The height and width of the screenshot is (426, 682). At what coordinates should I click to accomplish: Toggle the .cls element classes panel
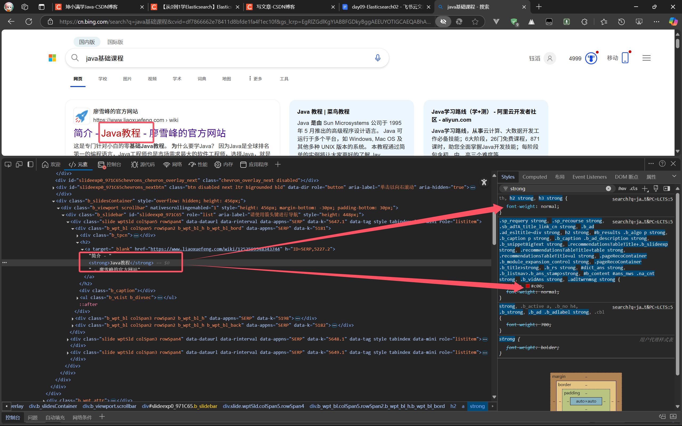point(634,189)
